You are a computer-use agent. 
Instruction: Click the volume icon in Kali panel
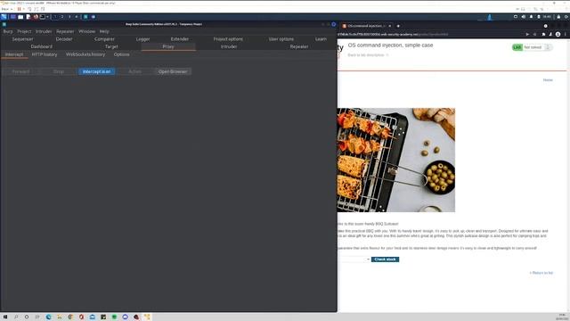click(524, 17)
